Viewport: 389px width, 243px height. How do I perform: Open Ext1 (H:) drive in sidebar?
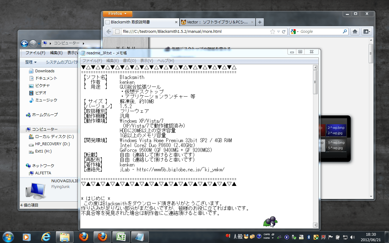coord(43,151)
